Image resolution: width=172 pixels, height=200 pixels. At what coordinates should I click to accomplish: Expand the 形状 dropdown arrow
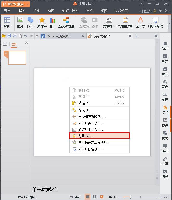34,26
